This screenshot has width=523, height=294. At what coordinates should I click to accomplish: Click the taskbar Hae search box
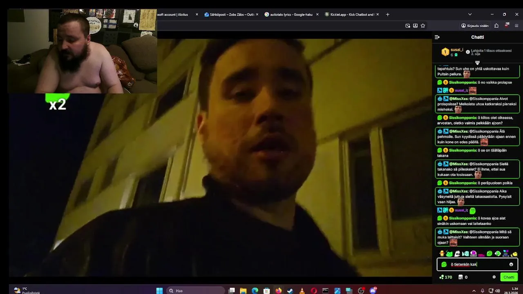tap(196, 291)
